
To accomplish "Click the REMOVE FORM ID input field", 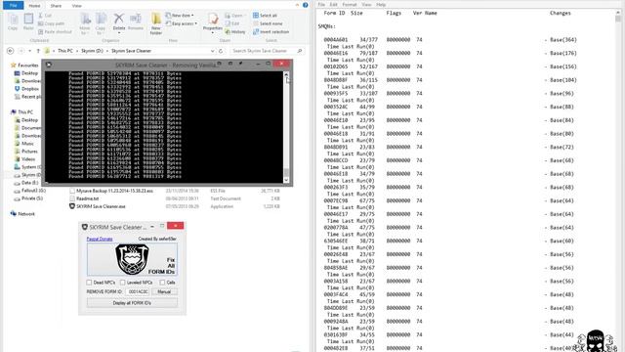I will click(138, 291).
